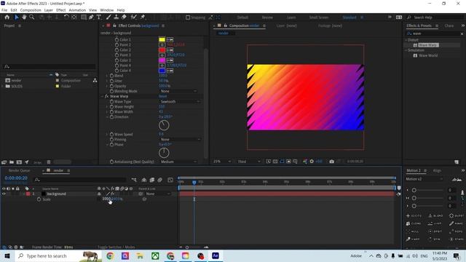Image resolution: width=466 pixels, height=262 pixels.
Task: Open the blue Color 4 swatch
Action: tap(162, 71)
